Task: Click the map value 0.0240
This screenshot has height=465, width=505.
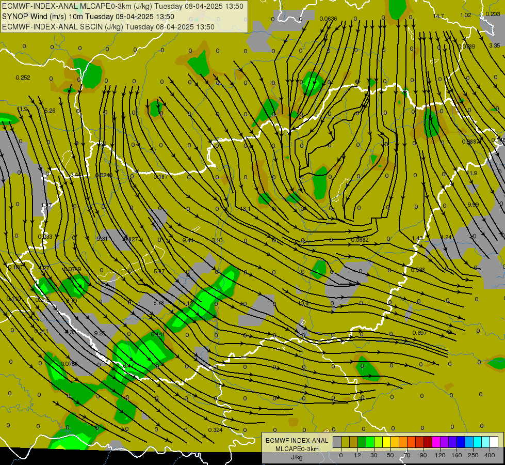Action: [x=104, y=176]
